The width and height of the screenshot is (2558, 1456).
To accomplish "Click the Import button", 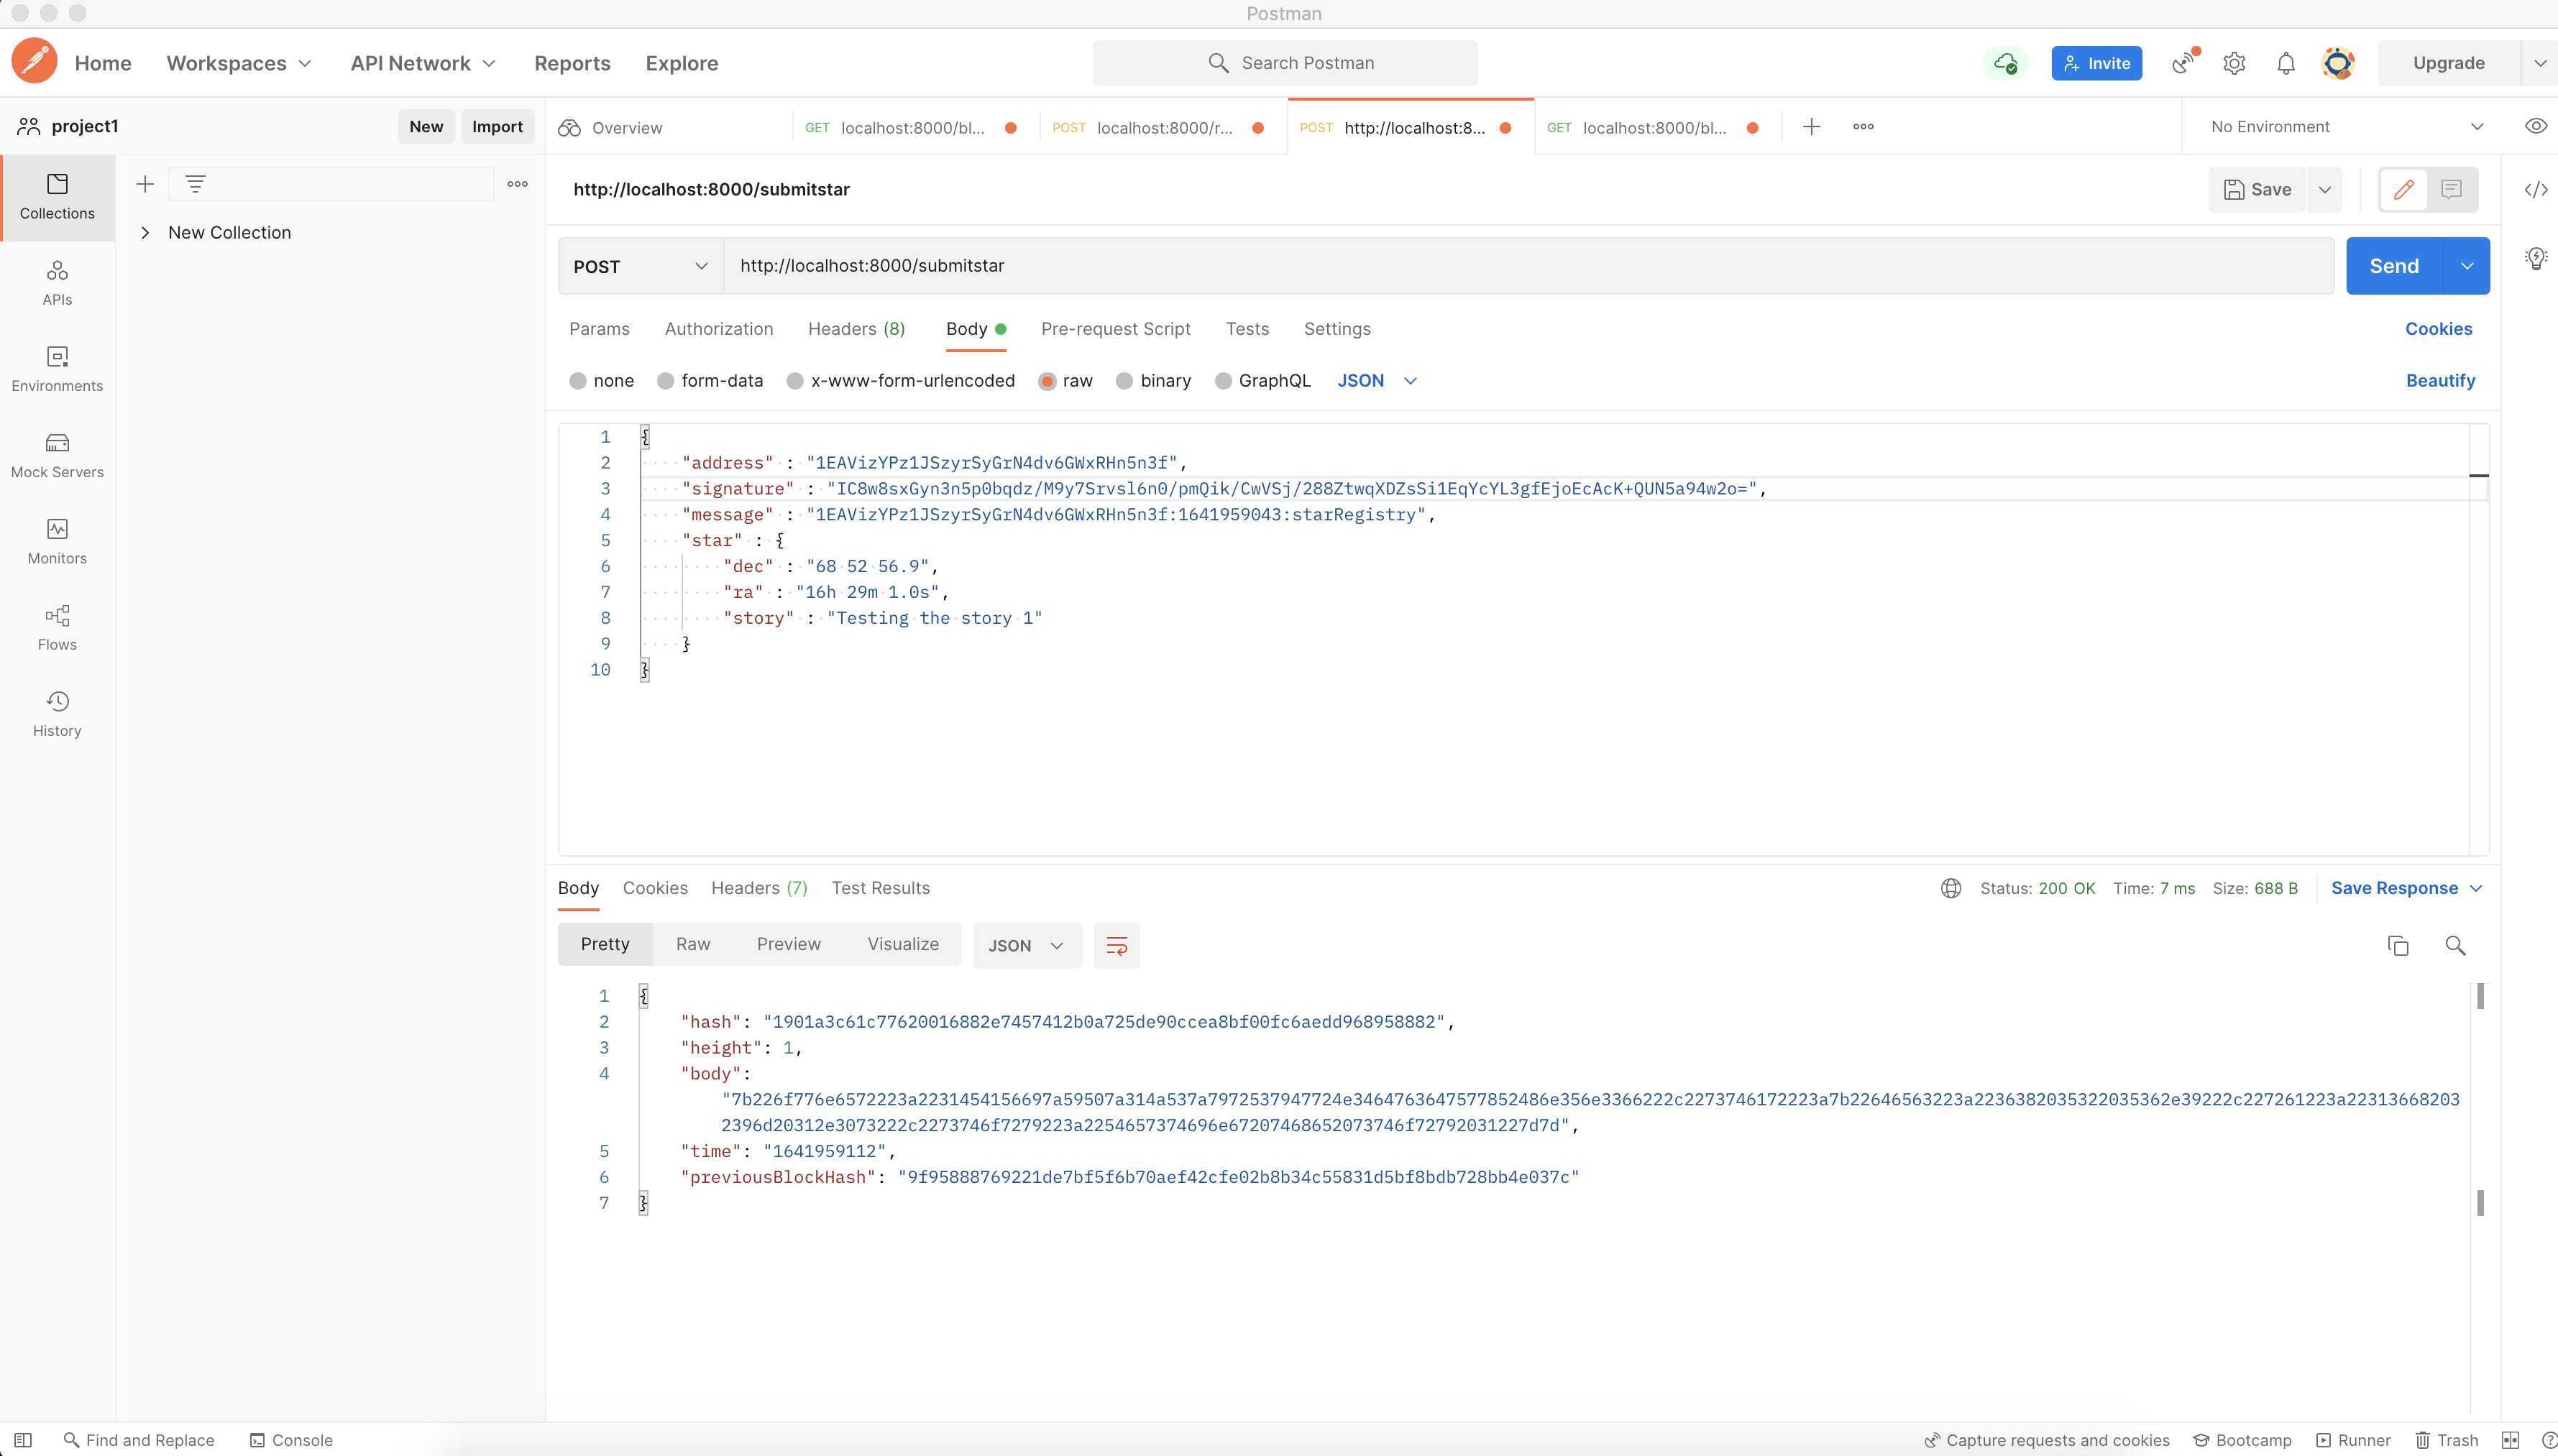I will (x=498, y=126).
